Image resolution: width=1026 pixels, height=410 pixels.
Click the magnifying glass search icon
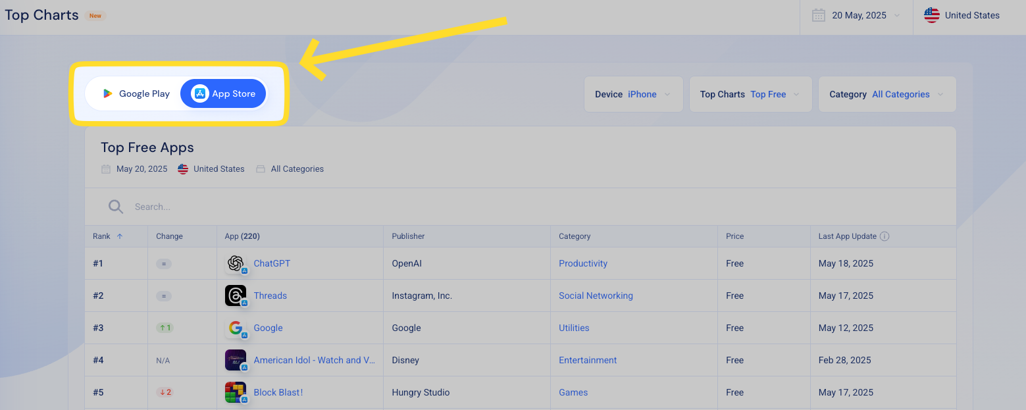pos(116,207)
